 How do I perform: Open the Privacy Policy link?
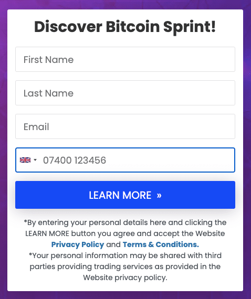[78, 244]
